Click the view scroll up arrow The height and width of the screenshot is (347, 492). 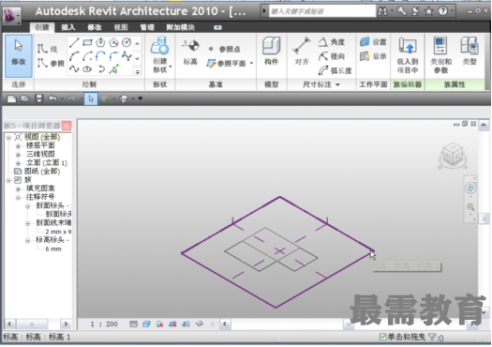point(484,126)
